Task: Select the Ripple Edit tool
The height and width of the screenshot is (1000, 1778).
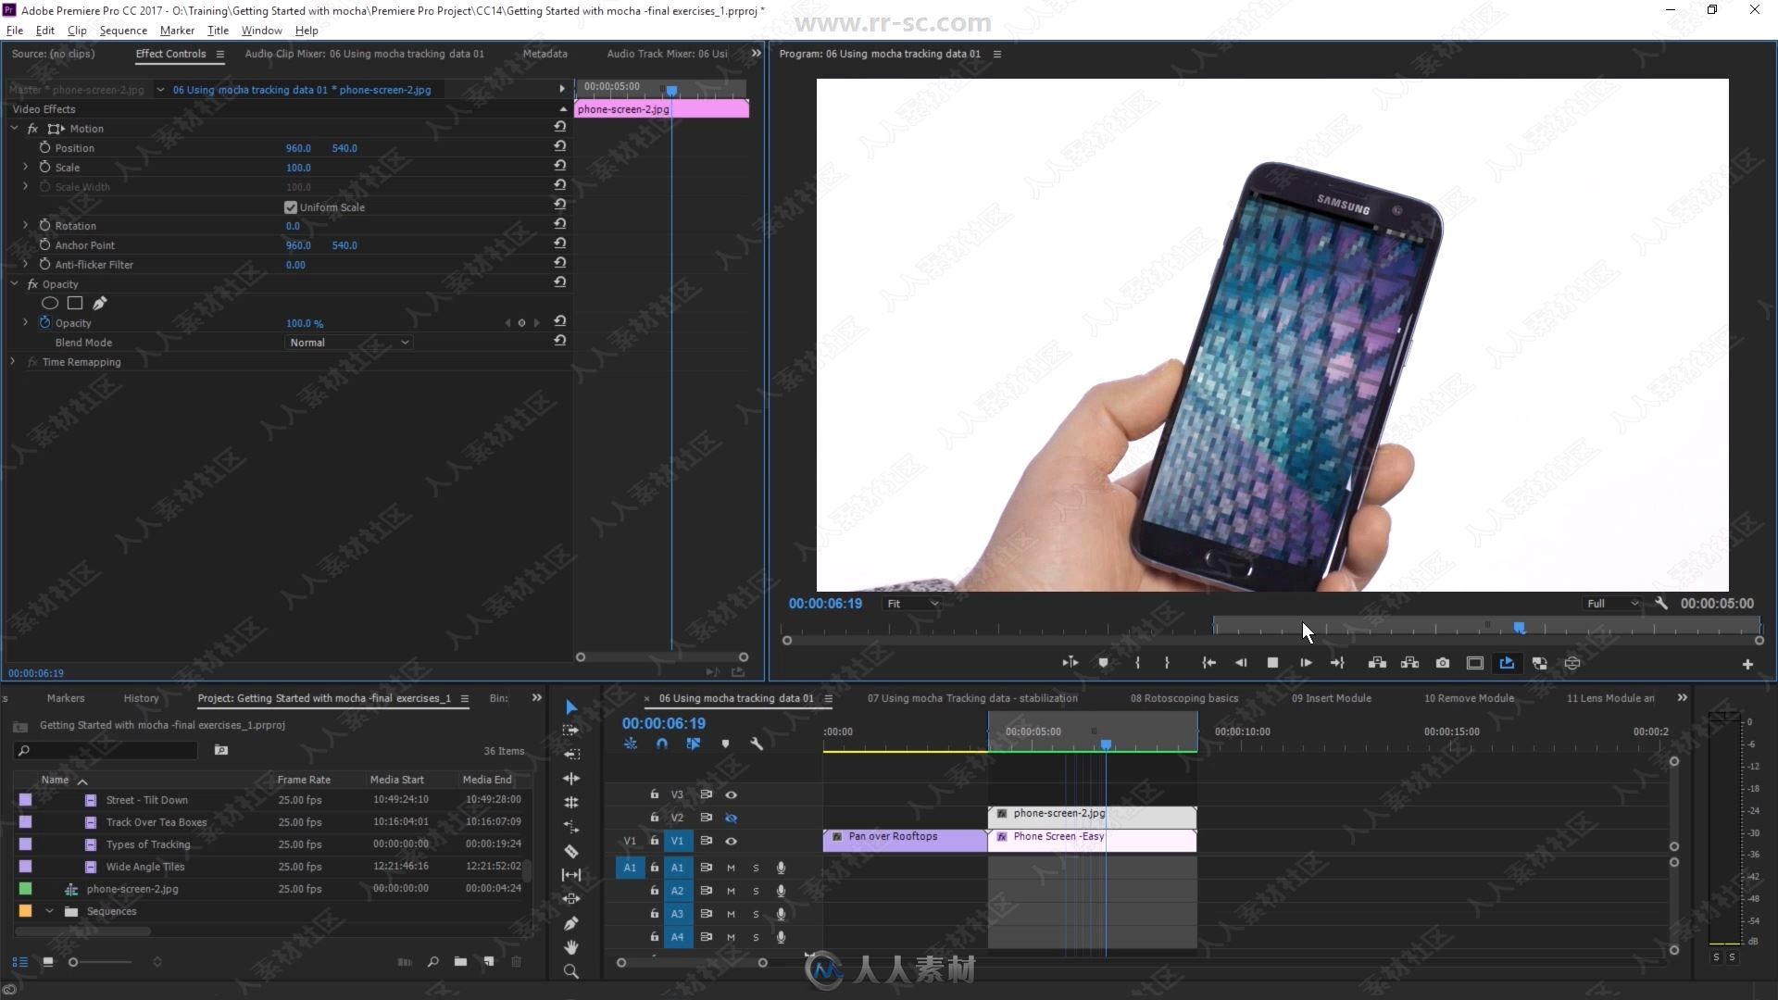Action: pyautogui.click(x=571, y=755)
